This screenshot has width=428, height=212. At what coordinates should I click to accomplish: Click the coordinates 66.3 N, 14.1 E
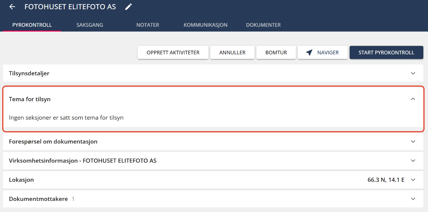(386, 180)
